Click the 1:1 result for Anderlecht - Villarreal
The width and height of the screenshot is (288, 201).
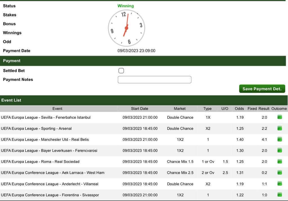coord(264,184)
